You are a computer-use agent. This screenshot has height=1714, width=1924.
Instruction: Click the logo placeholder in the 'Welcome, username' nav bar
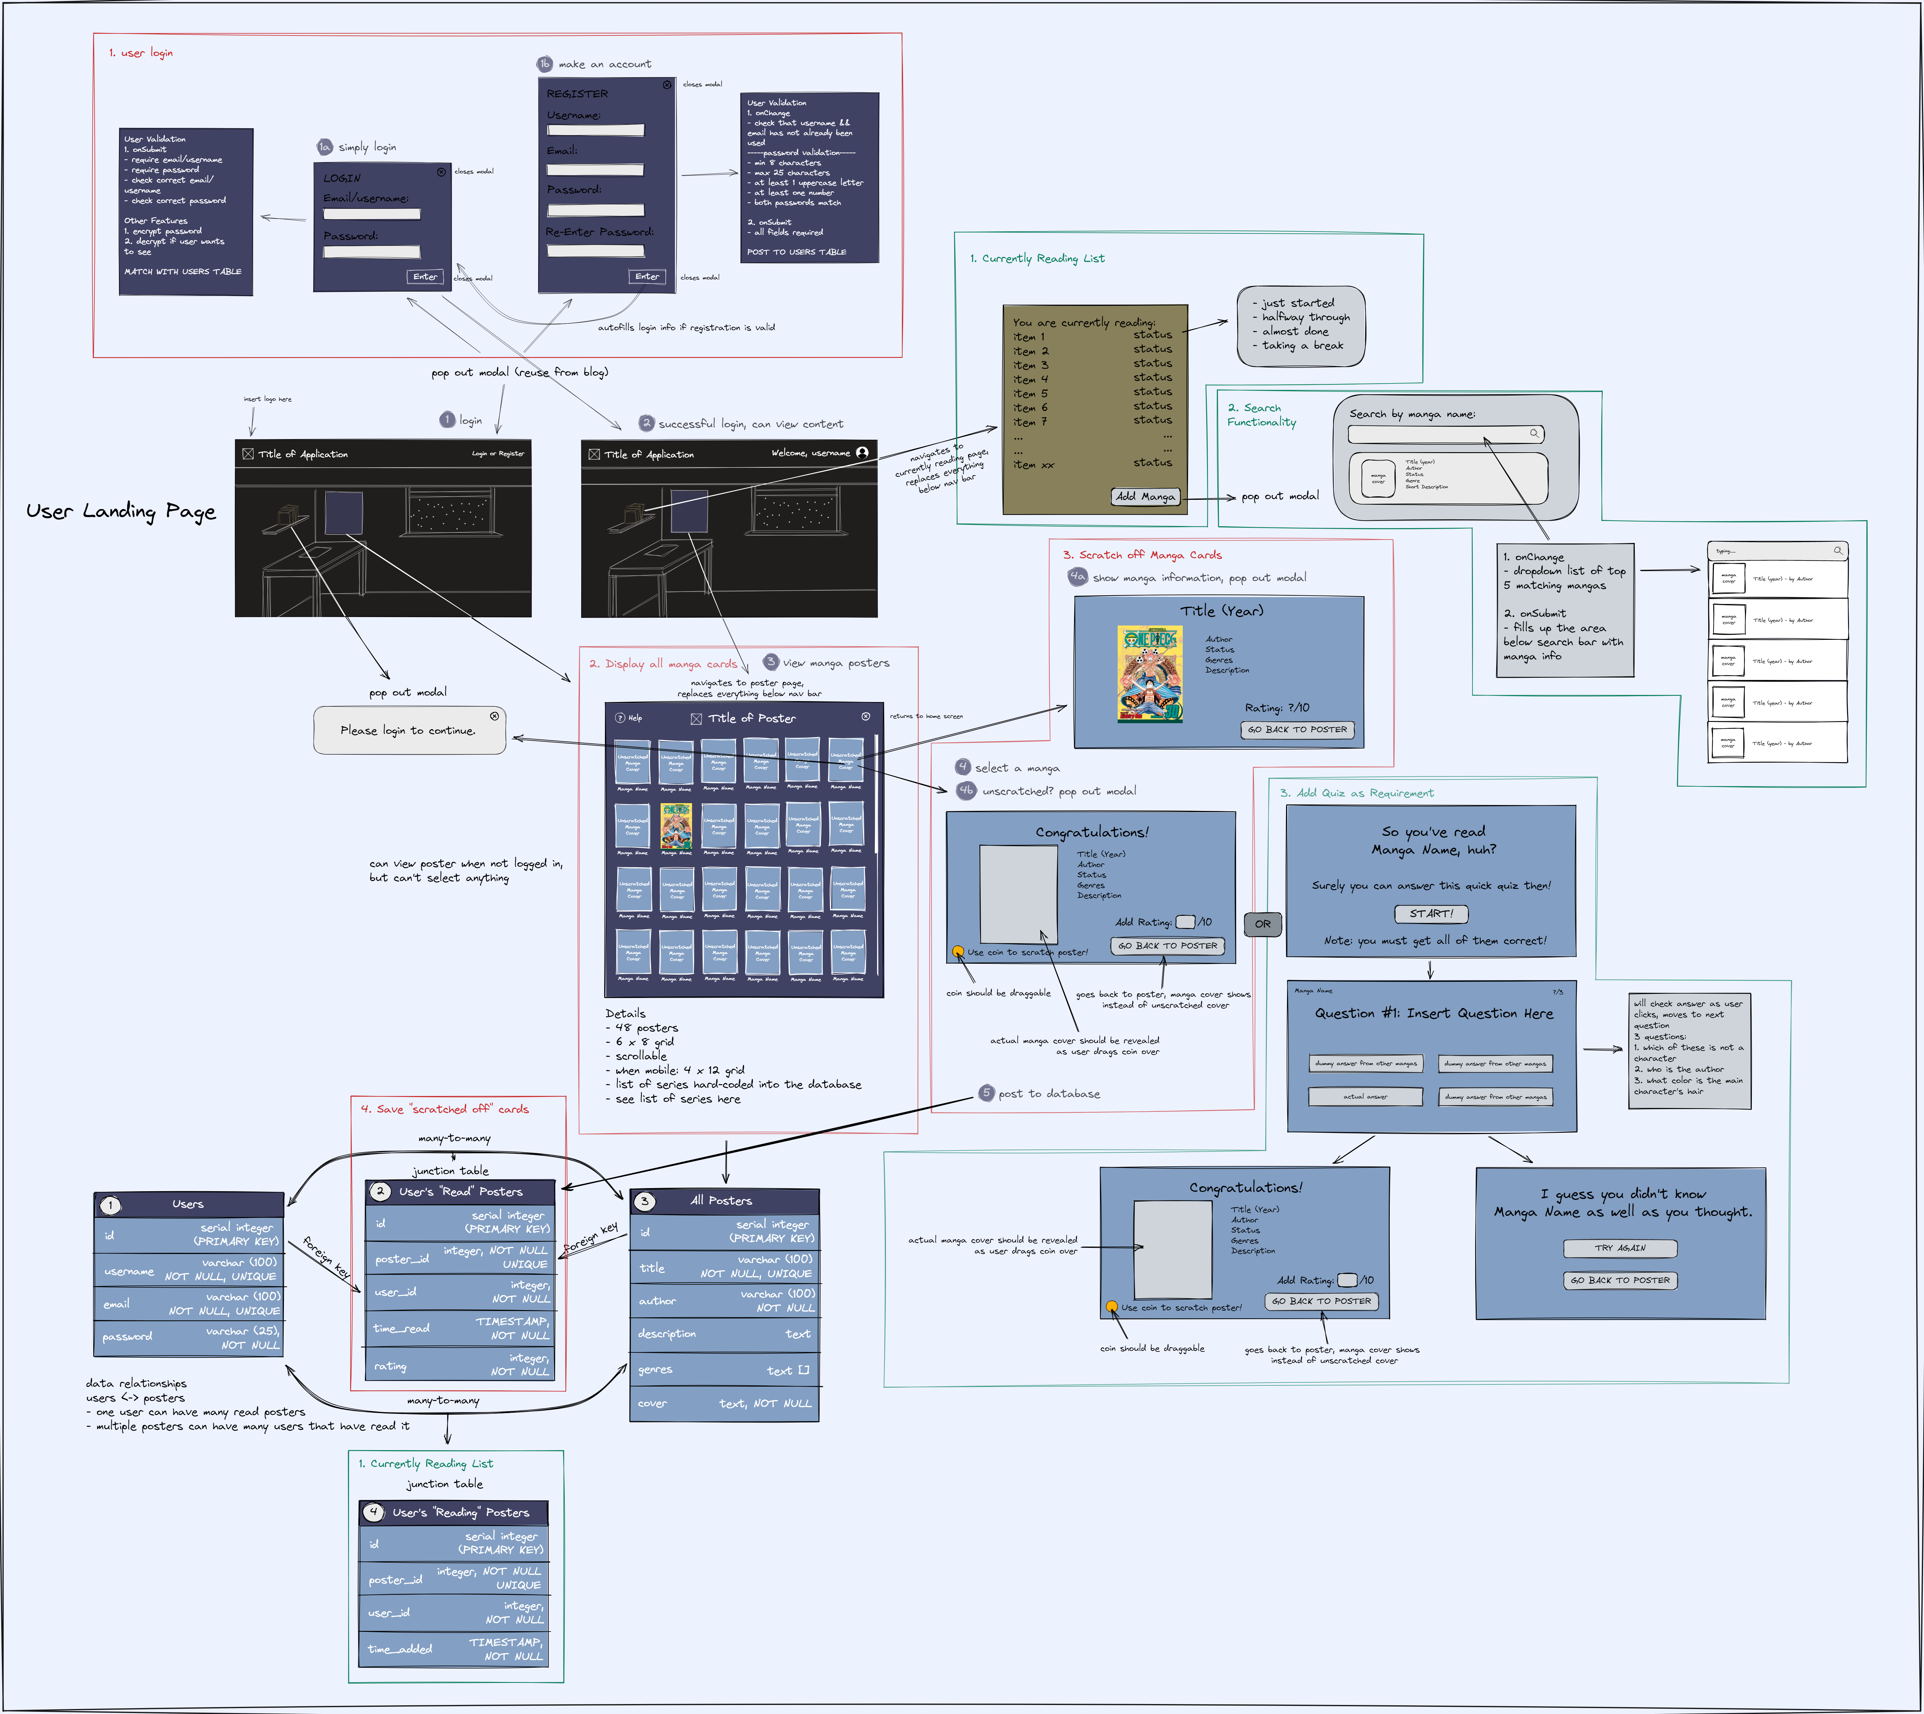tap(595, 454)
